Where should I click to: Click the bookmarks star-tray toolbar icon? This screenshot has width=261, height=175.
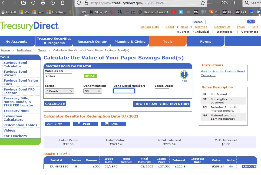tap(62, 3)
